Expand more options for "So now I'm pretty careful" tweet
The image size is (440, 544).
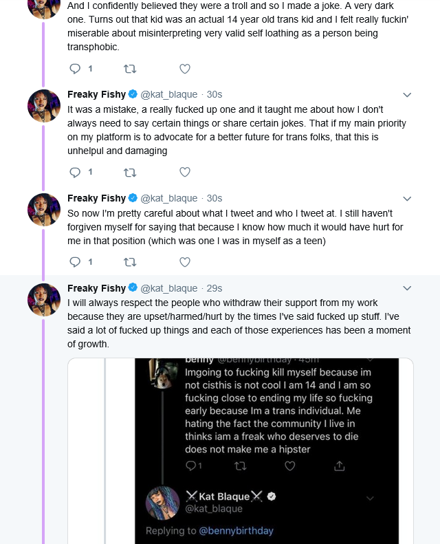tap(407, 199)
